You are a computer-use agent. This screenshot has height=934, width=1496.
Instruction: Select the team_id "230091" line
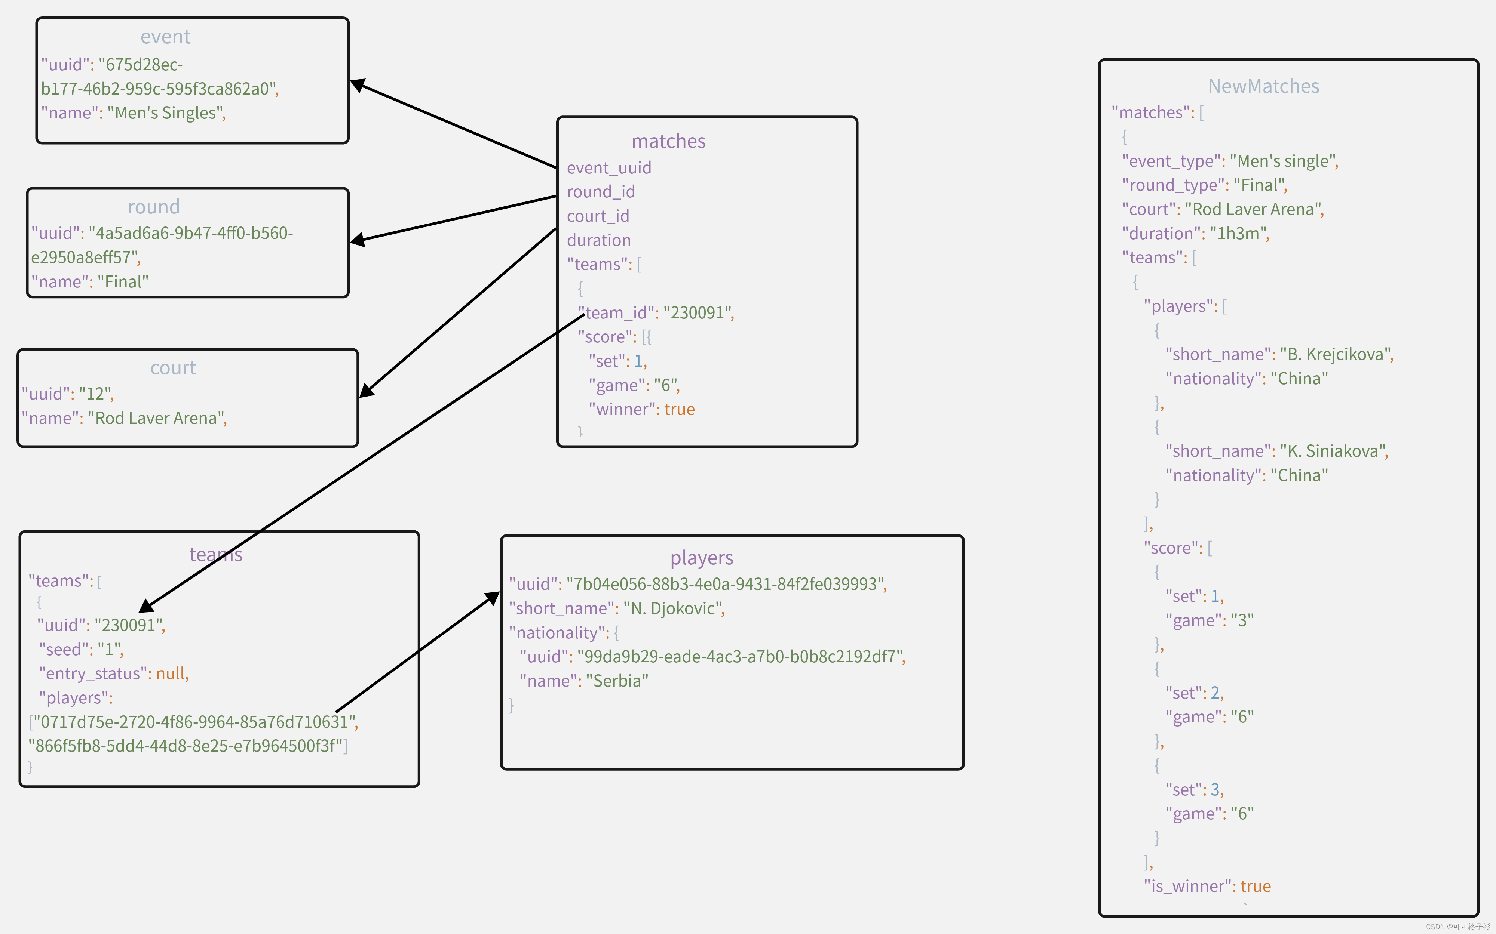coord(656,313)
